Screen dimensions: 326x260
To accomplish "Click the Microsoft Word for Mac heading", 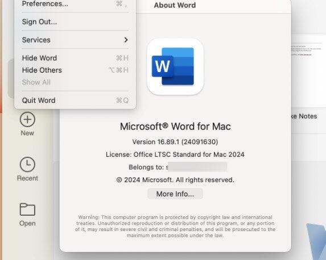I will pos(175,127).
